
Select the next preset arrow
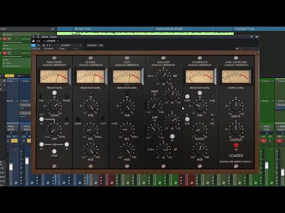click(x=50, y=46)
